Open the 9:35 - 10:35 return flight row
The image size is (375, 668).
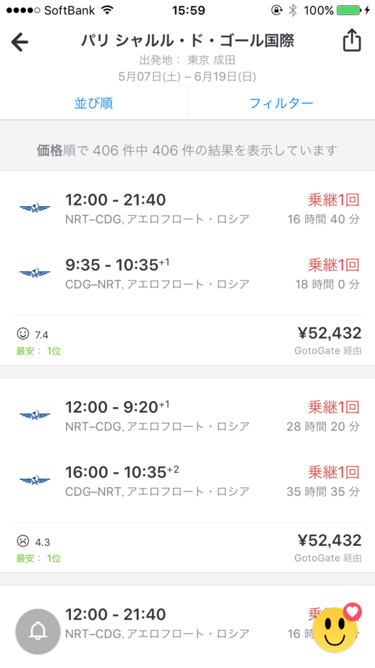click(x=187, y=273)
